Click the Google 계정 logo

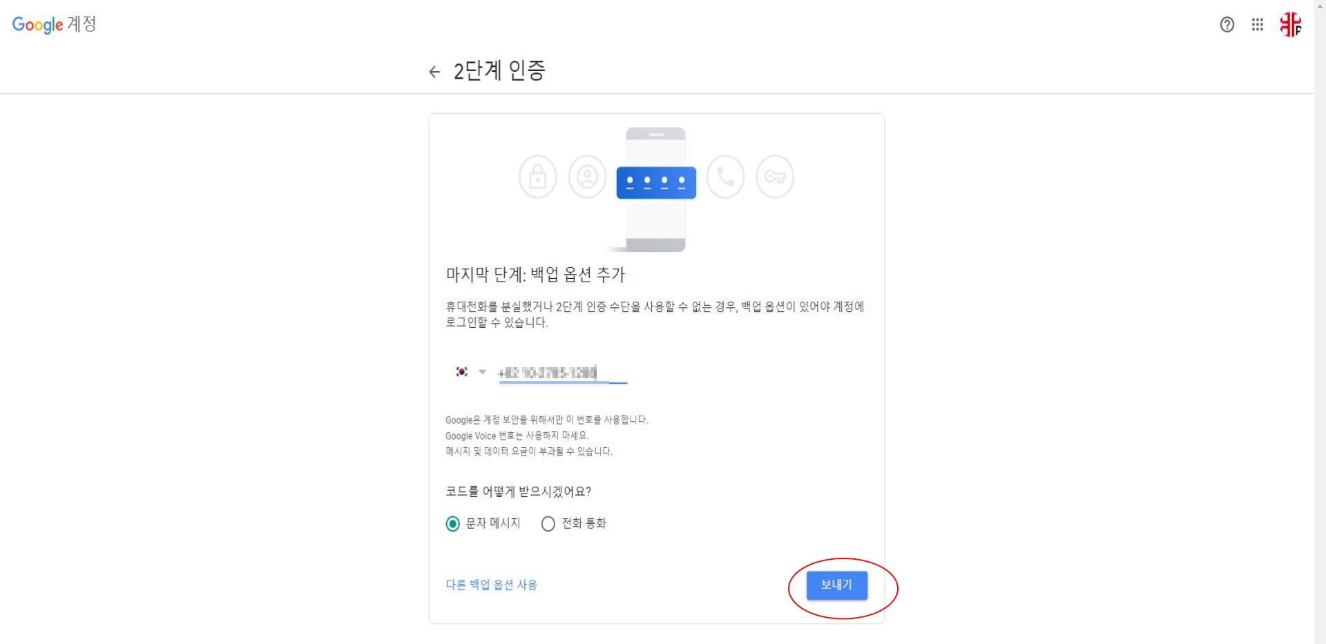click(54, 24)
